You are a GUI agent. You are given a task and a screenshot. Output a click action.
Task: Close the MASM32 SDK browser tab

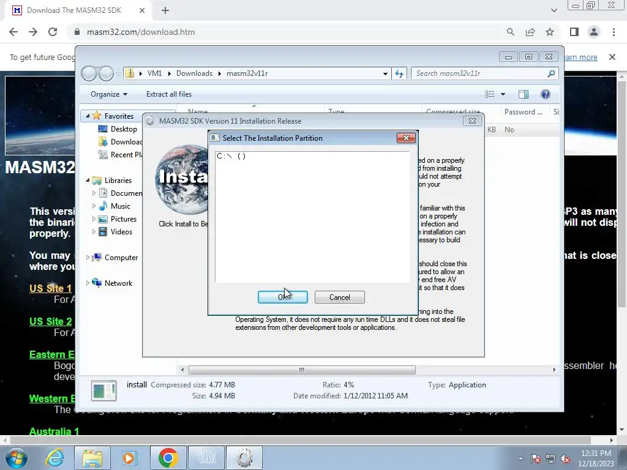(x=142, y=10)
